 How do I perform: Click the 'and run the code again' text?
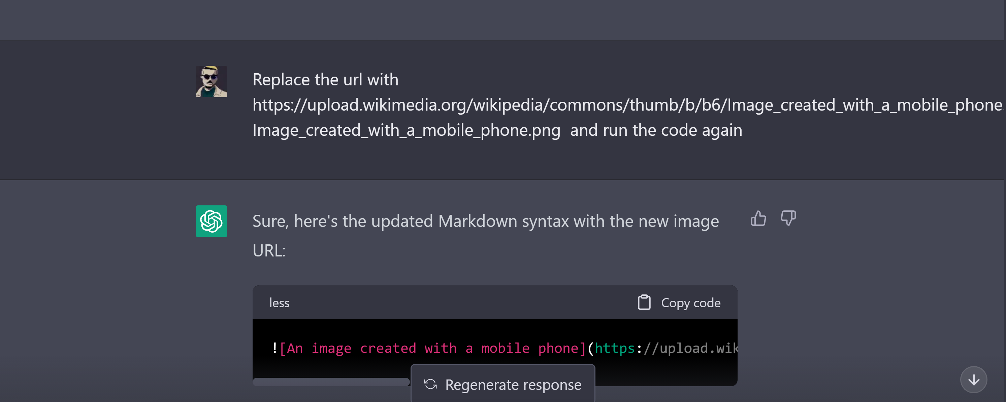(x=656, y=130)
